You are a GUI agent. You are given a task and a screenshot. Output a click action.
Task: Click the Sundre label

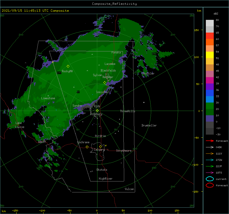(77, 106)
